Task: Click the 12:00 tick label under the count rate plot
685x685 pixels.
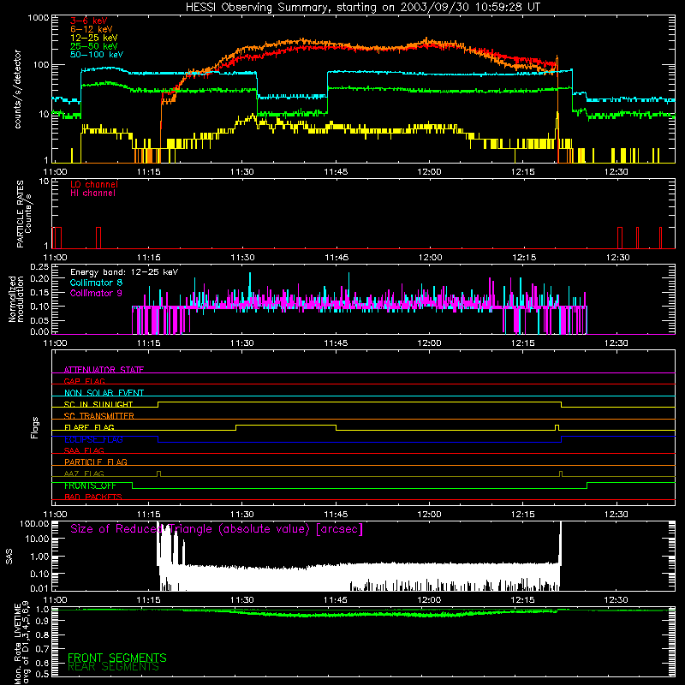Action: (430, 172)
